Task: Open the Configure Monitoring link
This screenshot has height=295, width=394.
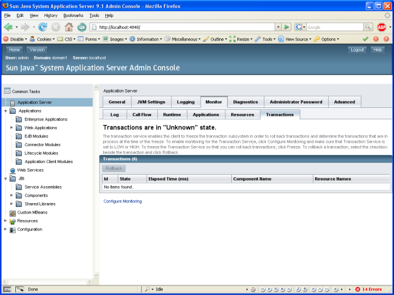Action: (123, 201)
